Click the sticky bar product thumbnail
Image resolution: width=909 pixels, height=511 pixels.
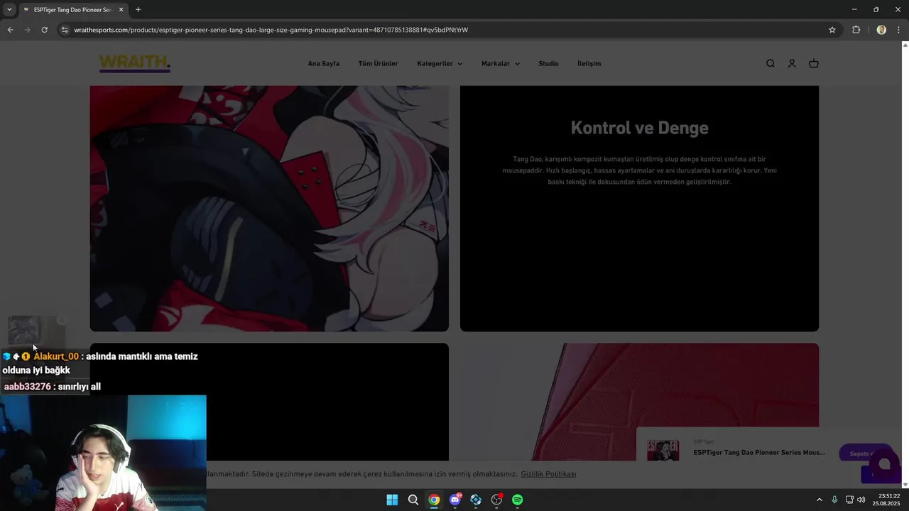click(x=663, y=451)
